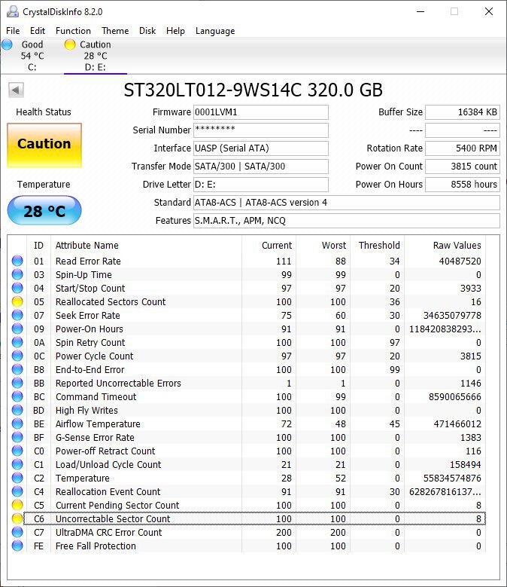Click the Interface field UASP (Serial ATA)

pyautogui.click(x=261, y=148)
